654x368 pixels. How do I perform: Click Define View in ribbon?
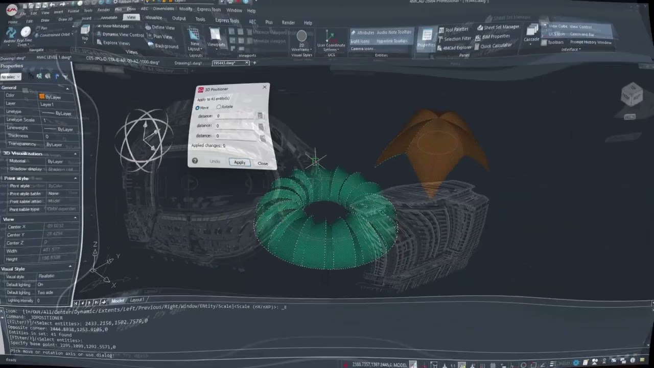pos(160,28)
